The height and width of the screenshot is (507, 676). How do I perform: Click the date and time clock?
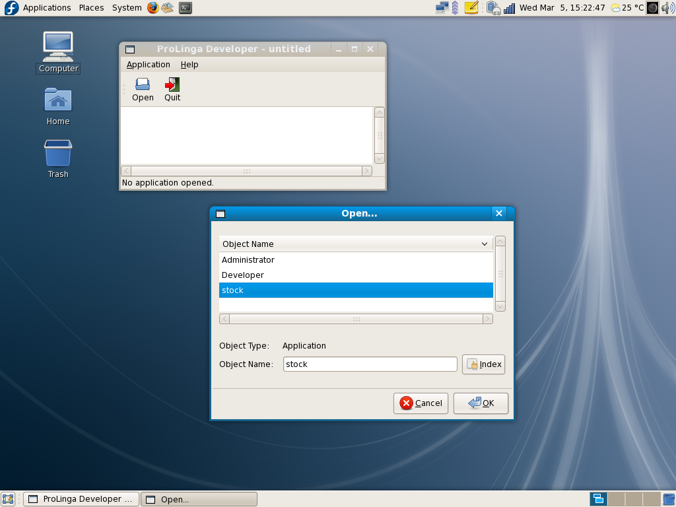562,8
